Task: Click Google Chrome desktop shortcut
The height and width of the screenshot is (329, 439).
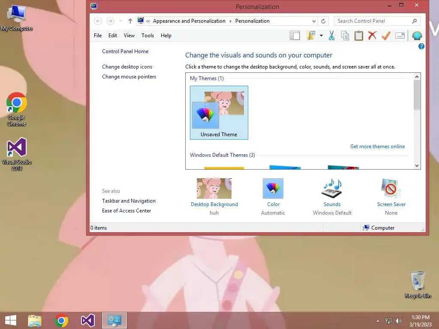Action: coord(17,109)
